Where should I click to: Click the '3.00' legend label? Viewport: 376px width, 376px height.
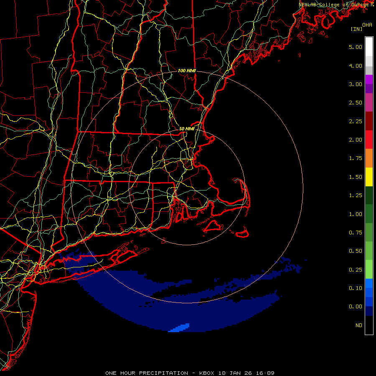click(356, 84)
